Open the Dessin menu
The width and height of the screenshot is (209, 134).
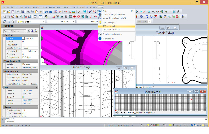pos(66,7)
